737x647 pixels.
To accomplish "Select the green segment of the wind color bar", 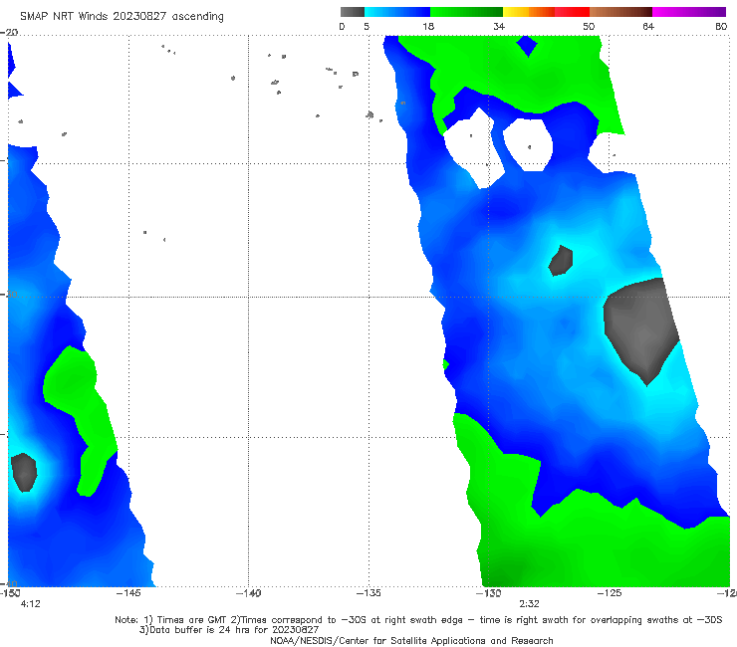I will (x=466, y=12).
